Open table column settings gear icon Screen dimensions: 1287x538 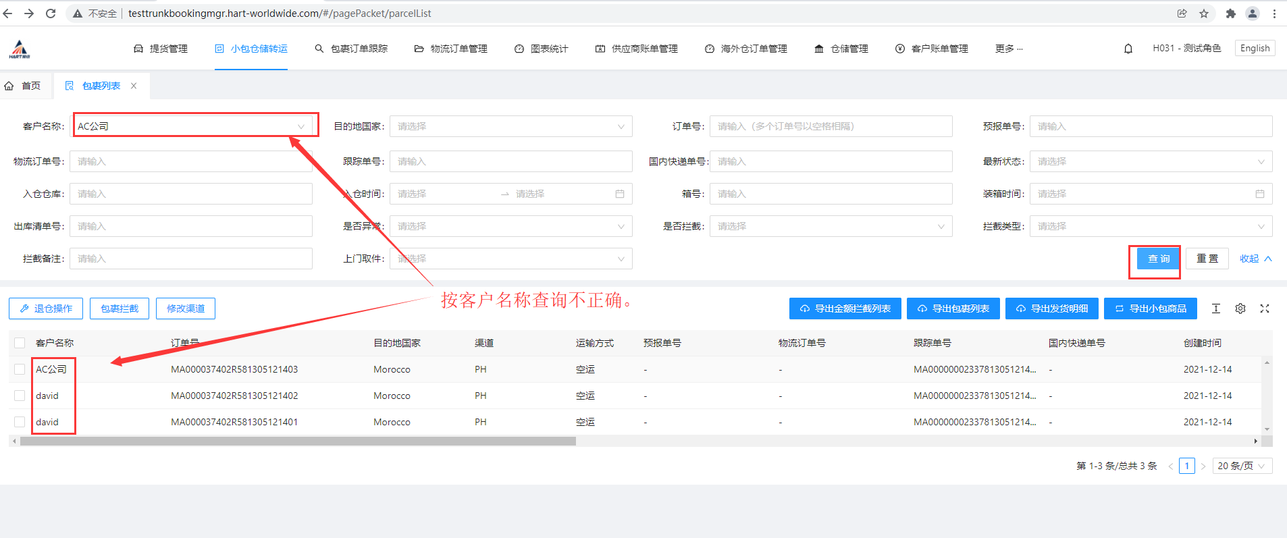click(x=1240, y=308)
